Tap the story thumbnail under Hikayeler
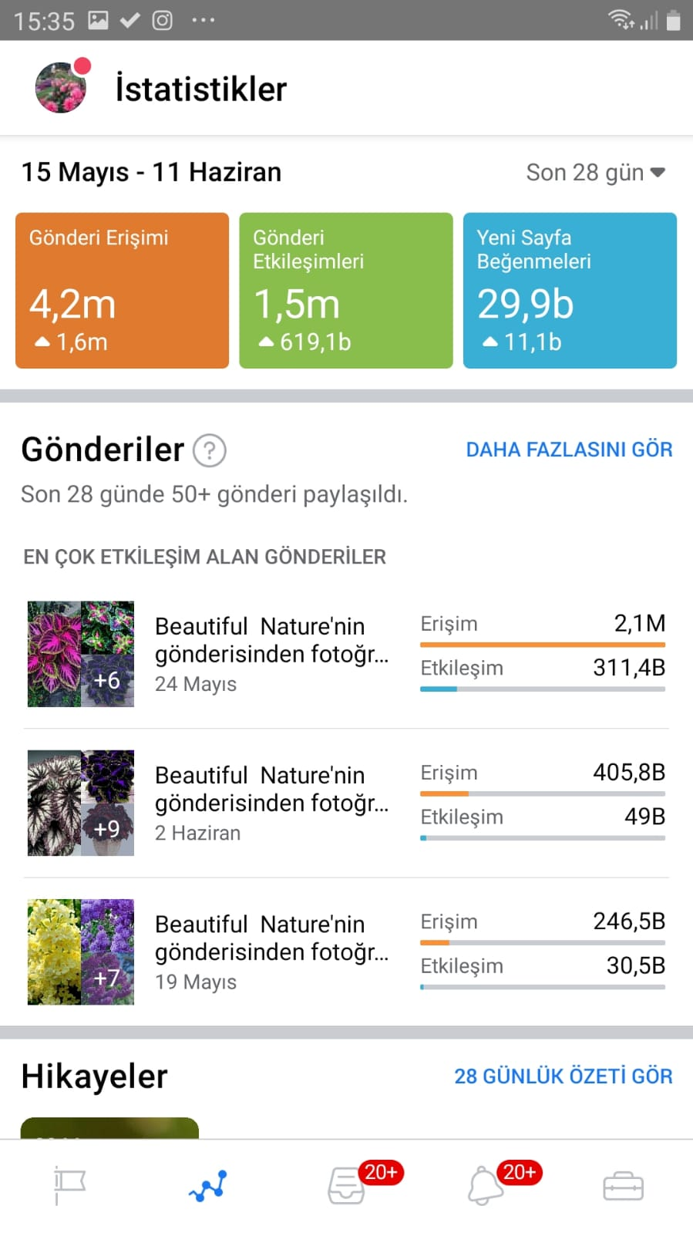Image resolution: width=693 pixels, height=1233 pixels. [109, 1128]
